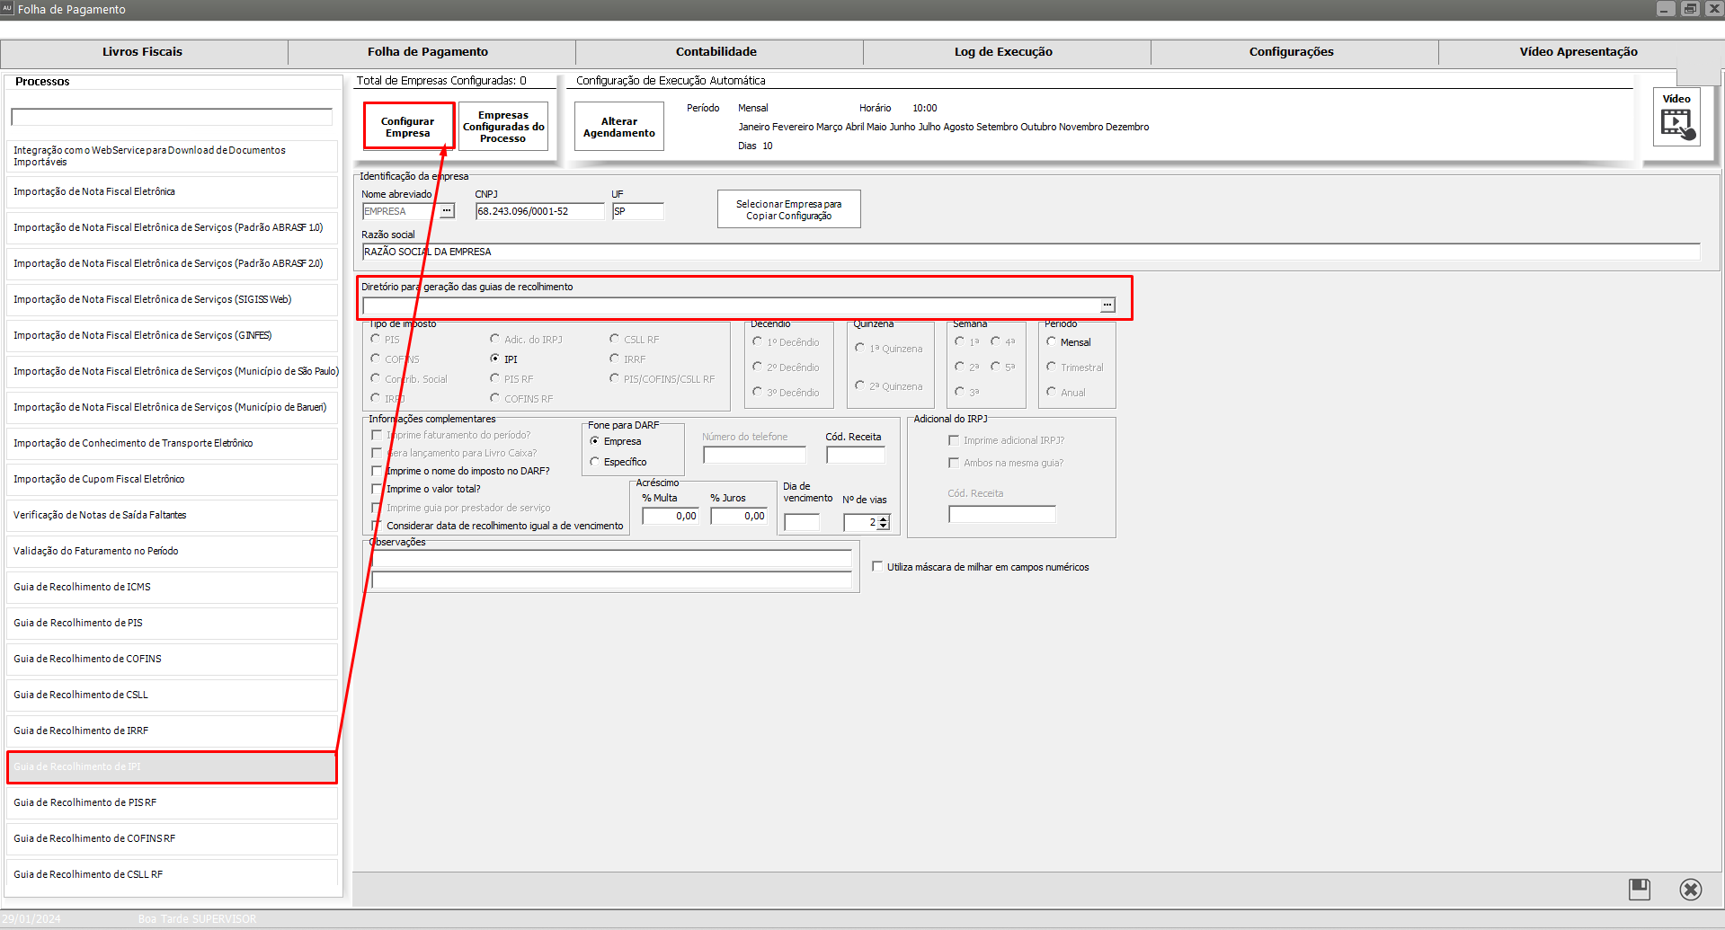Select Guia de Recolhimento de PIS RF
This screenshot has height=930, width=1725.
pos(172,802)
